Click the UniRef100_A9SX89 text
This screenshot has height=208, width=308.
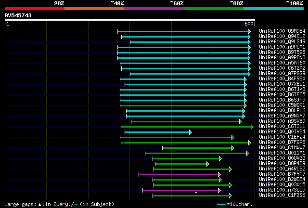click(282, 121)
